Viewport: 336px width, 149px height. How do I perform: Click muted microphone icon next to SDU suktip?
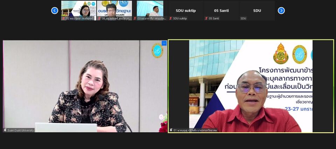171,18
